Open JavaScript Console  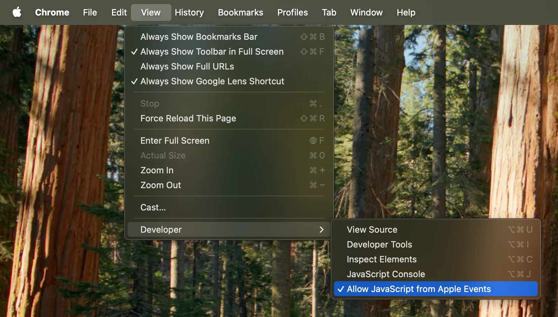386,274
